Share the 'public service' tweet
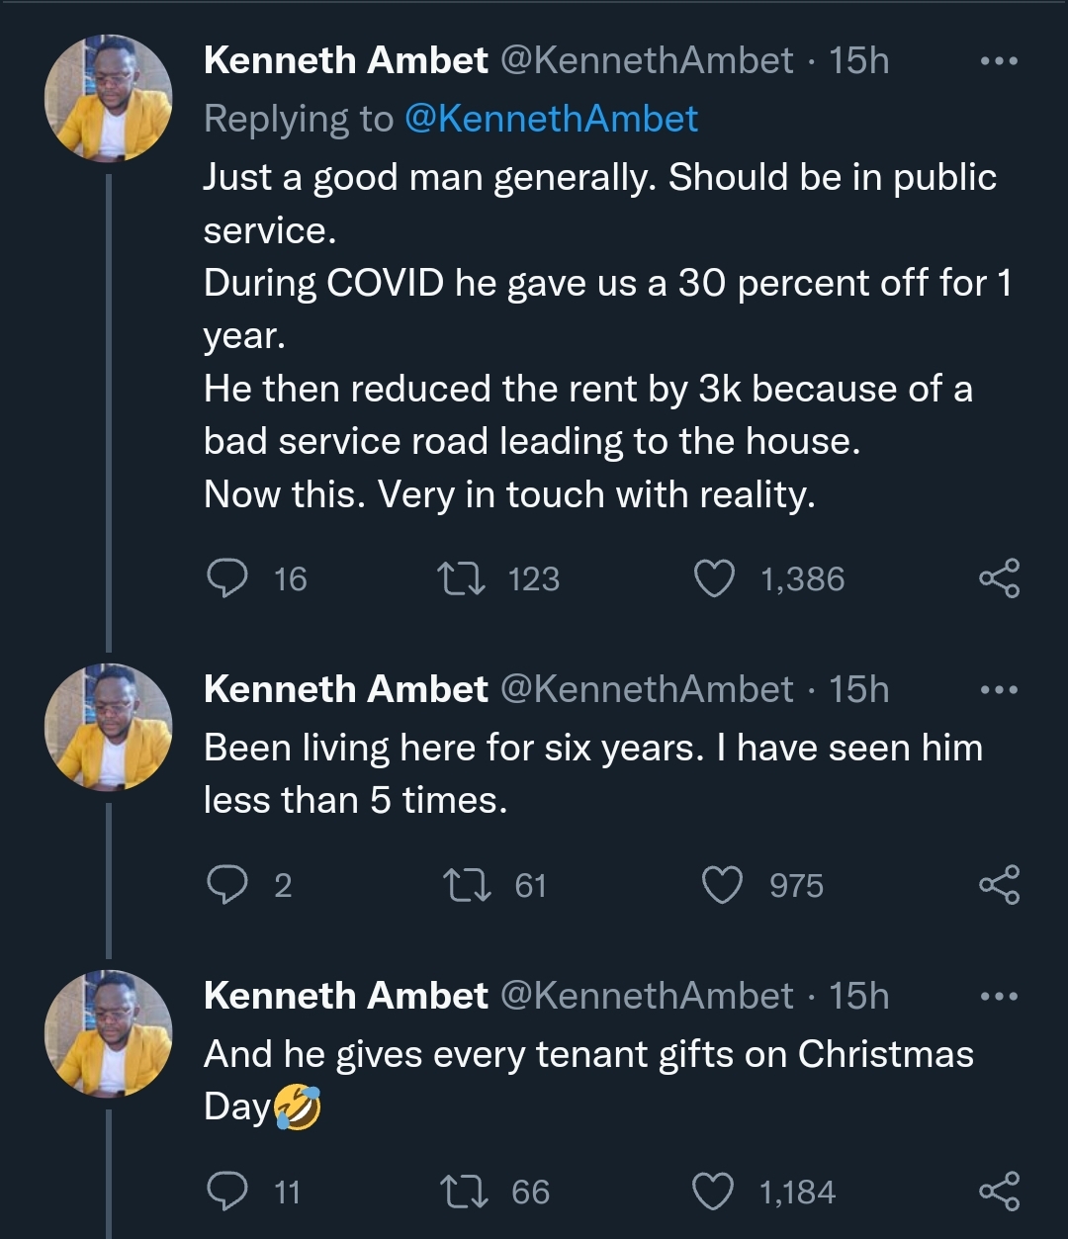 coord(999,578)
